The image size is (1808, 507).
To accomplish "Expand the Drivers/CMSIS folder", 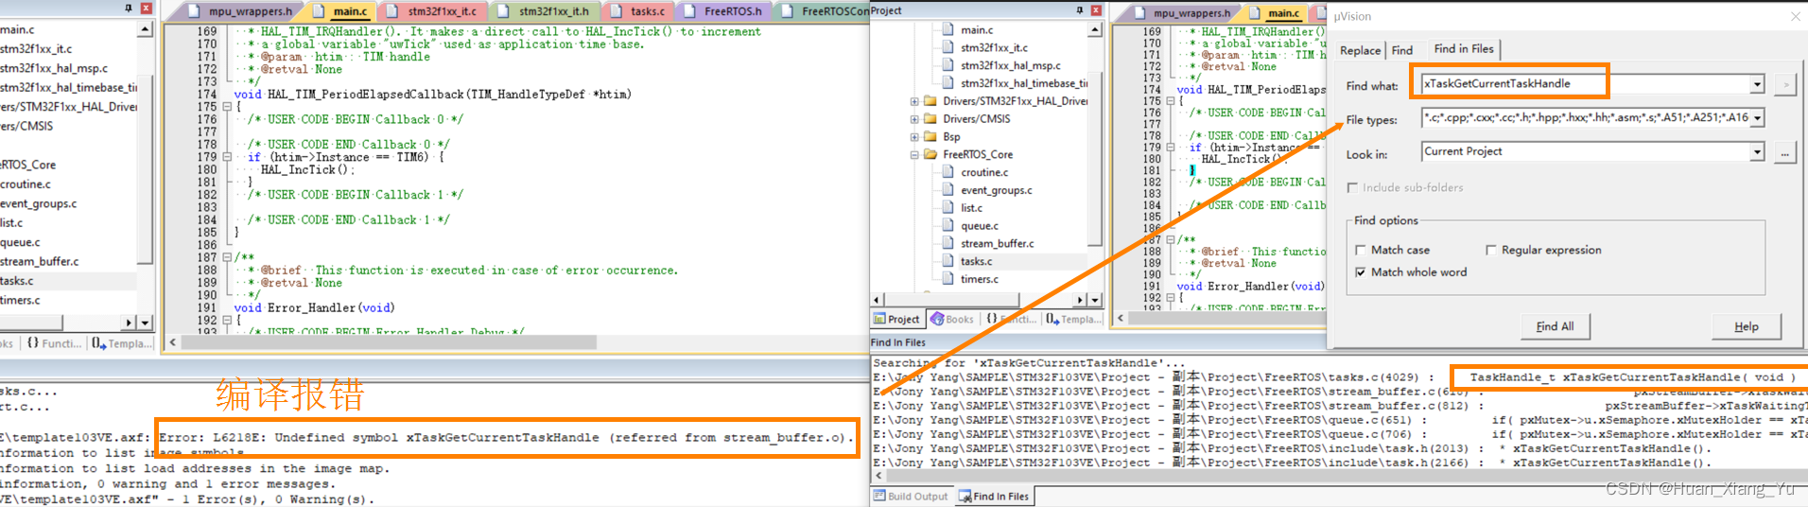I will tap(914, 119).
